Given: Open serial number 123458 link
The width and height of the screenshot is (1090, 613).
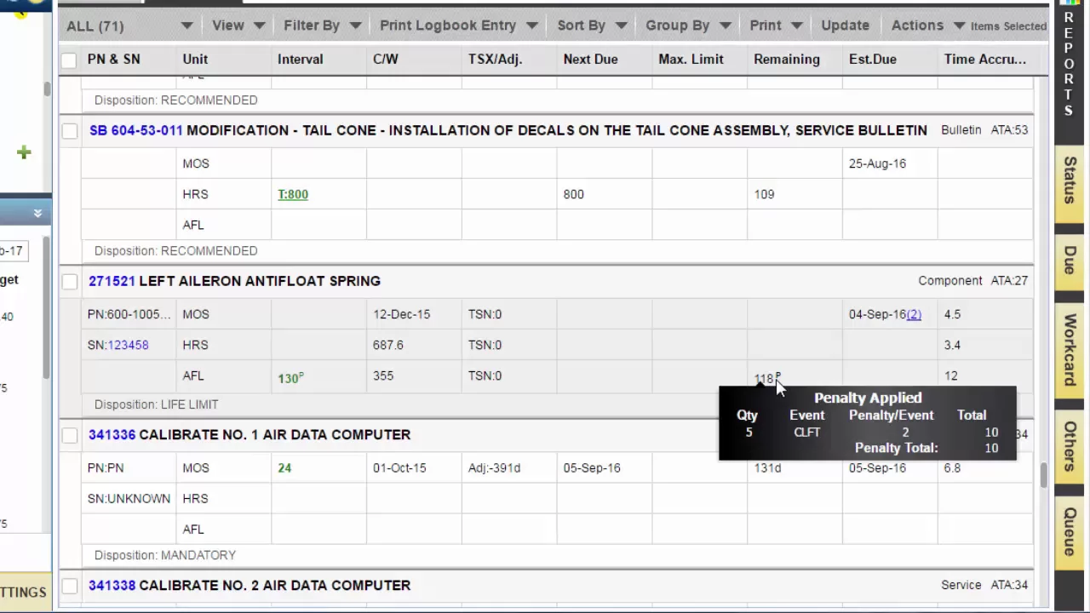Looking at the screenshot, I should 128,346.
